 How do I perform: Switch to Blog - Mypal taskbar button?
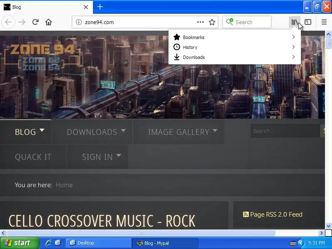coord(165,243)
